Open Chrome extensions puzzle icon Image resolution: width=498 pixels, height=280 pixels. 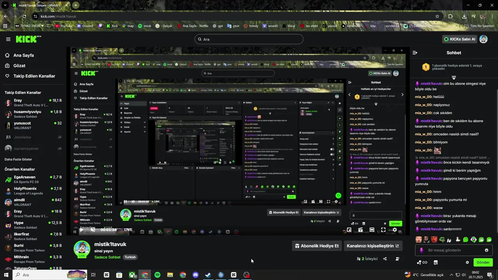451,16
